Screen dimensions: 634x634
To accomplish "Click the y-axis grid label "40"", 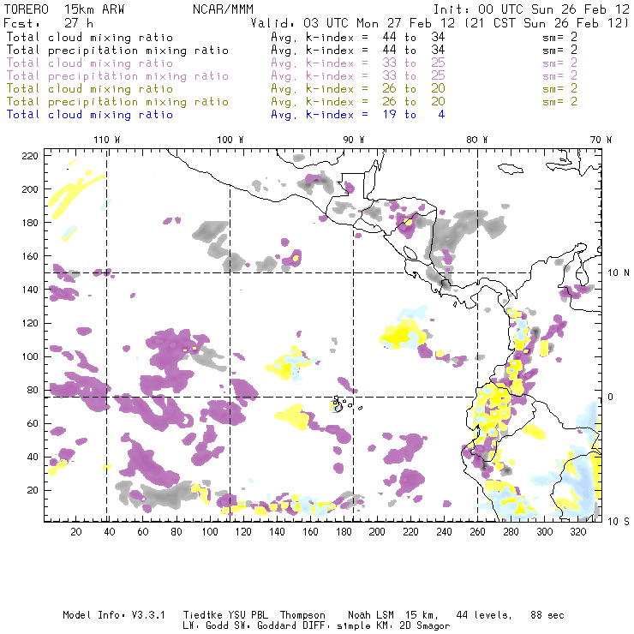I will point(33,457).
